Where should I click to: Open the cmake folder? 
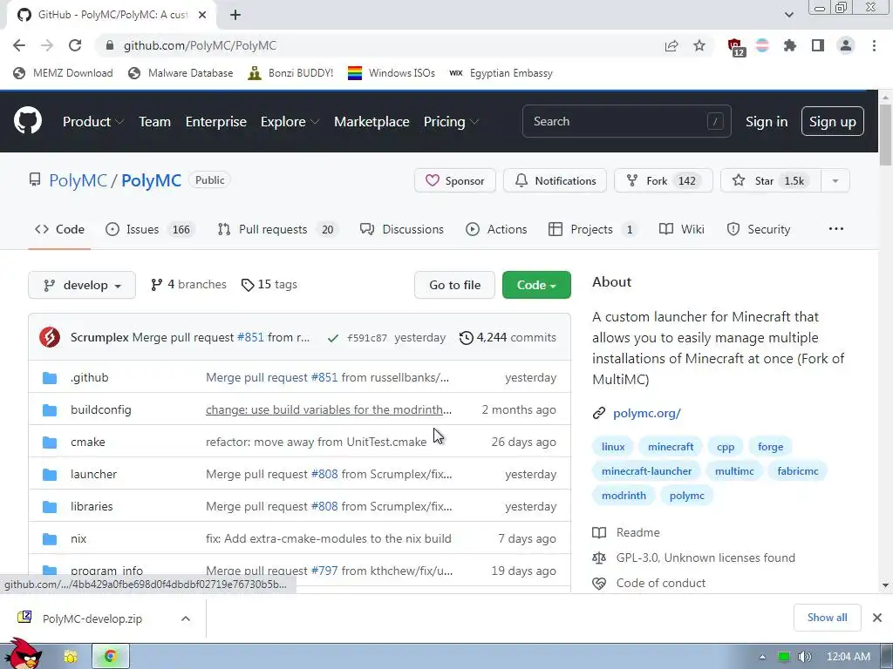(x=88, y=442)
